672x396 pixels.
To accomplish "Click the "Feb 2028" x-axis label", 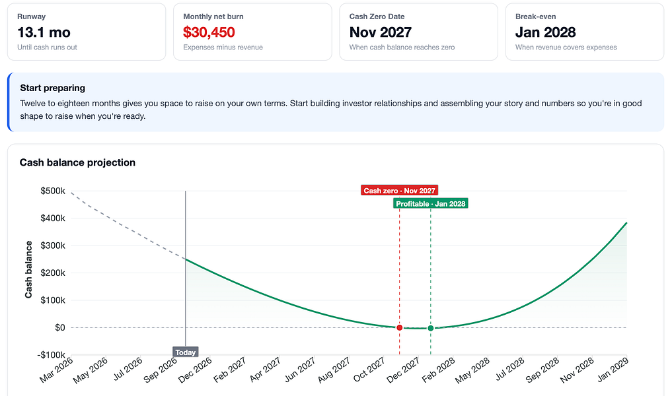I will tap(438, 370).
